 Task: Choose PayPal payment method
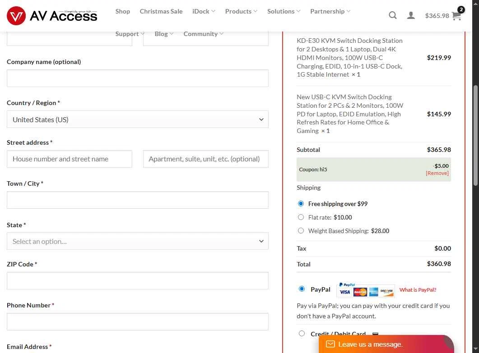tap(302, 289)
